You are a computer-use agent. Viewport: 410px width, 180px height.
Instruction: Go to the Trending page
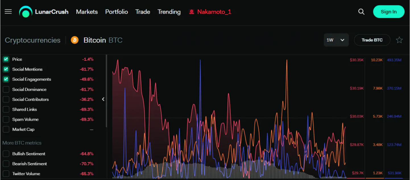tap(169, 12)
